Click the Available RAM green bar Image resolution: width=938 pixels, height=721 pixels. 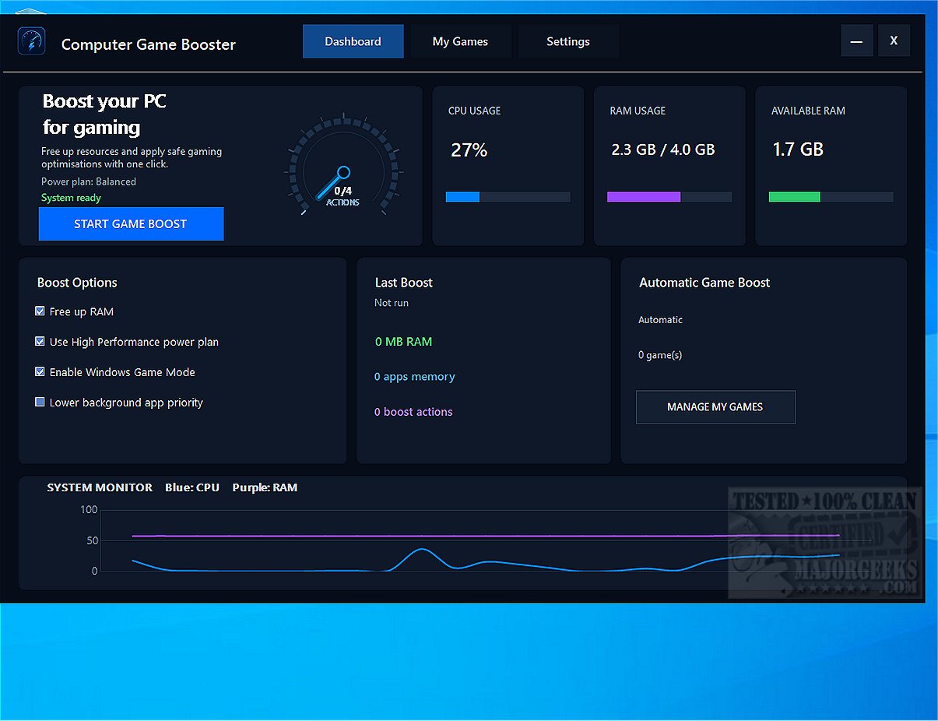(831, 197)
